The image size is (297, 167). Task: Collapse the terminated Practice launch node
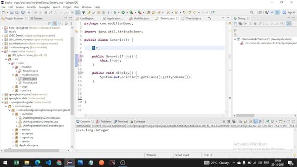235,39
